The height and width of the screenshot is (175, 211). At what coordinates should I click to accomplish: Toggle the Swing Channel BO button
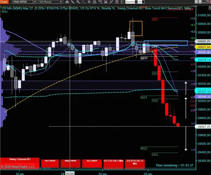point(20,163)
